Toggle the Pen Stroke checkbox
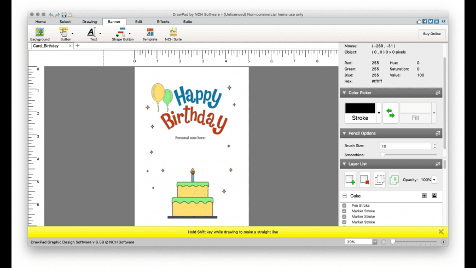Image resolution: width=476 pixels, height=268 pixels. (x=344, y=206)
